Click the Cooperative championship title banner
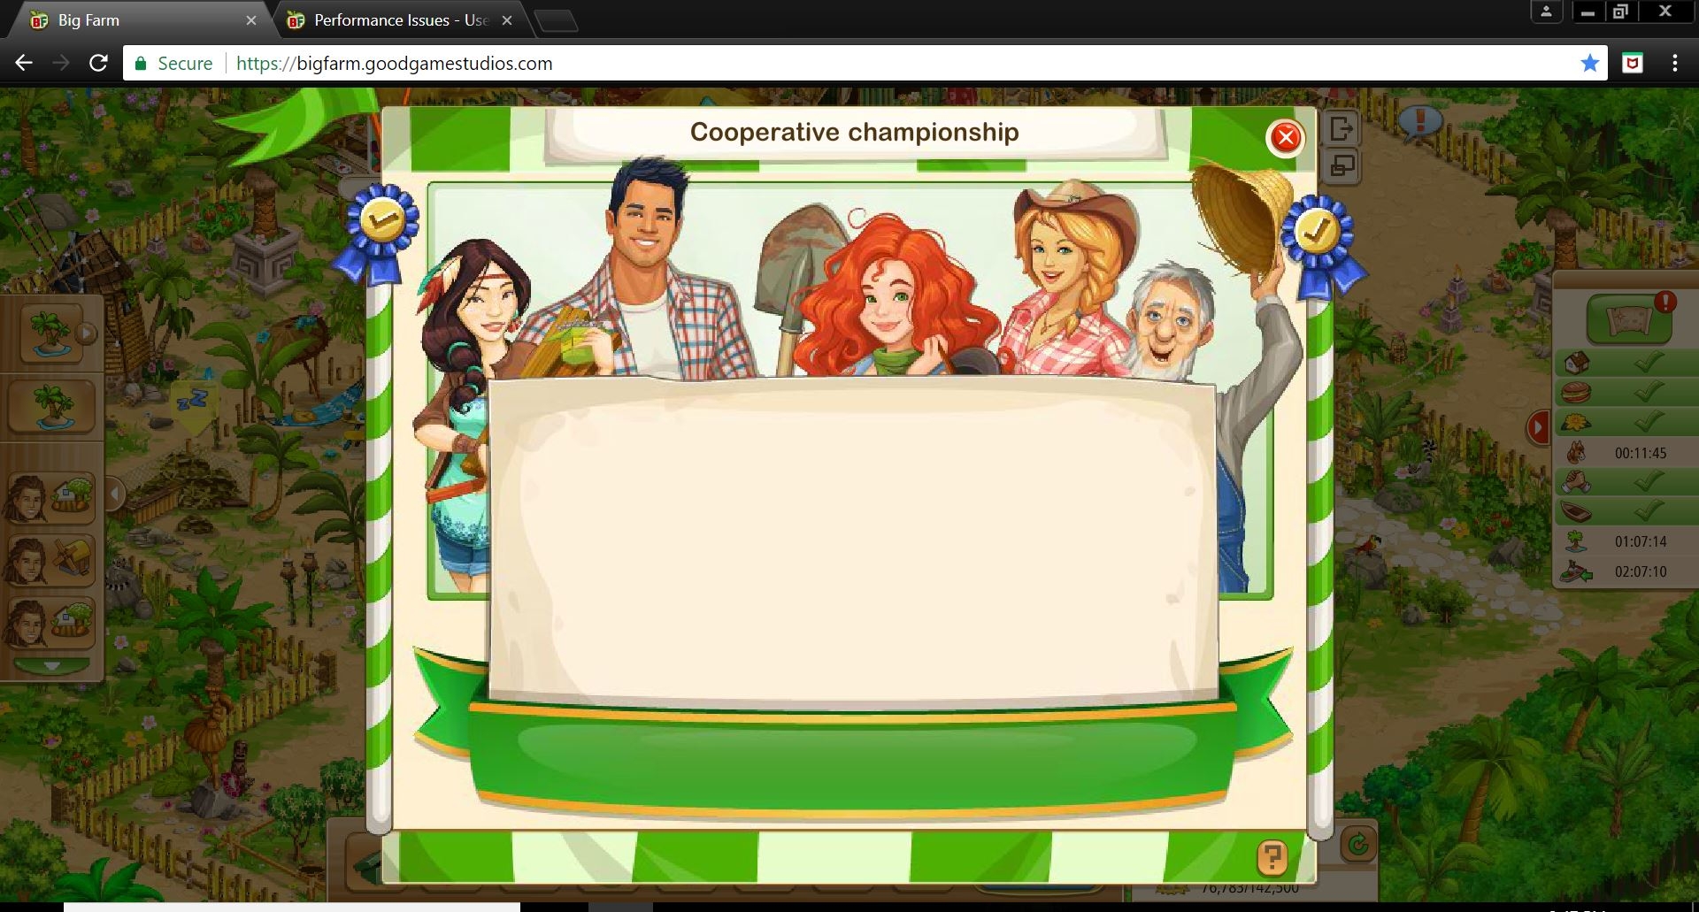This screenshot has width=1699, height=912. [x=855, y=132]
